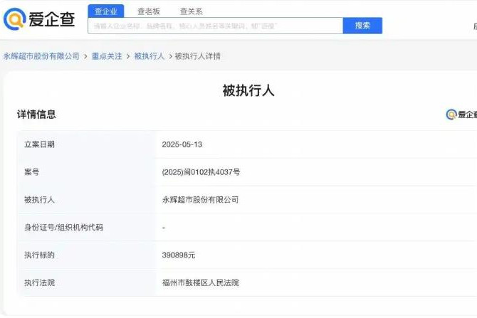
Task: Switch to the 查关系 tab
Action: [x=192, y=11]
